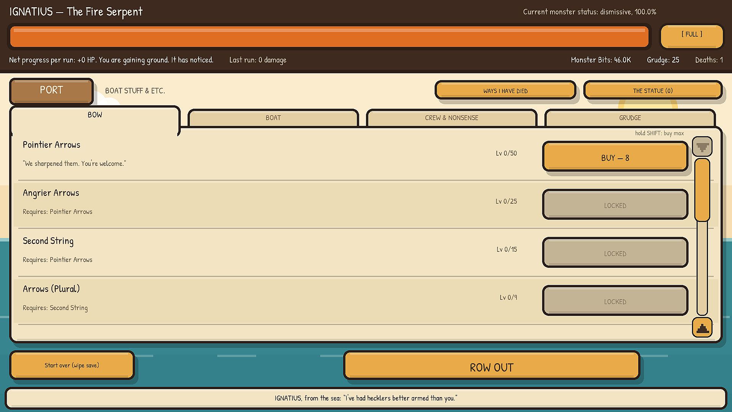732x412 pixels.
Task: Switch to the BOAT tab
Action: coord(273,118)
